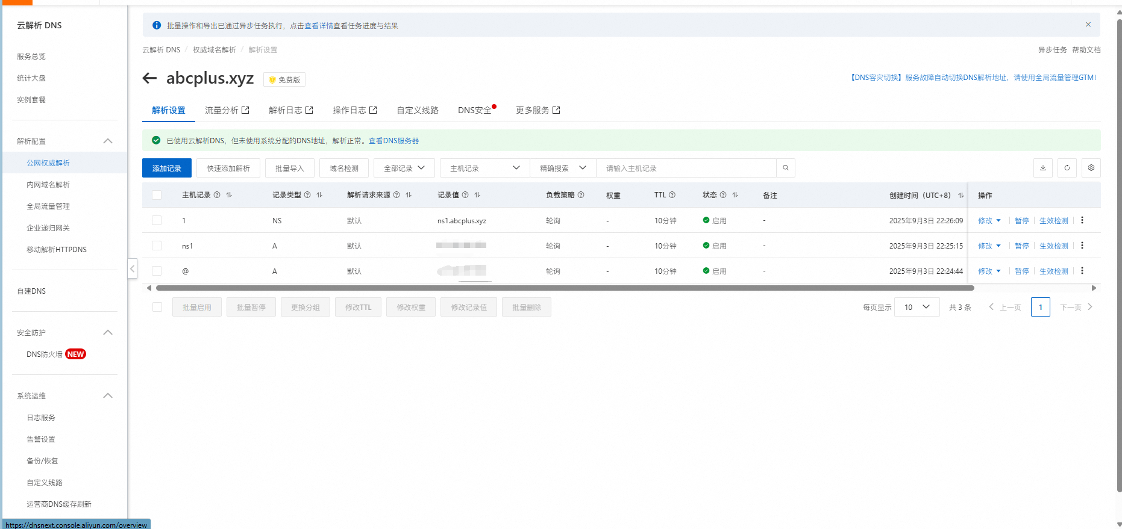Click the search magnifier icon

785,168
